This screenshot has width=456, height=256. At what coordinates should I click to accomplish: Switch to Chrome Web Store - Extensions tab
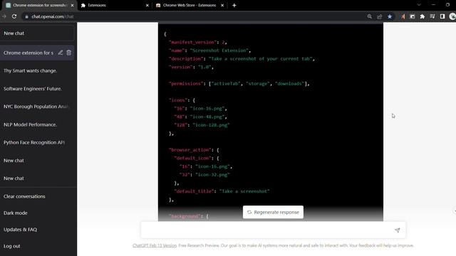[190, 5]
